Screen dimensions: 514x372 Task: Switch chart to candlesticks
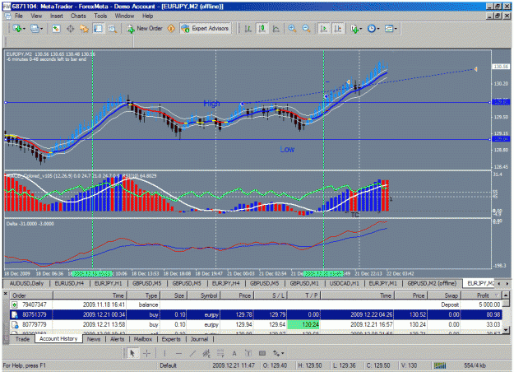(262, 29)
